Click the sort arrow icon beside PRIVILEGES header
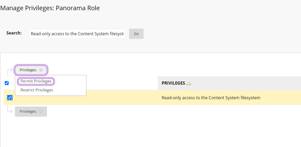The image size is (301, 147). pyautogui.click(x=189, y=83)
